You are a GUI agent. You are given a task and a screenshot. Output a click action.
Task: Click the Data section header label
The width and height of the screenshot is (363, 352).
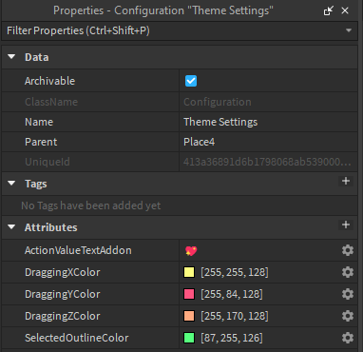[37, 57]
